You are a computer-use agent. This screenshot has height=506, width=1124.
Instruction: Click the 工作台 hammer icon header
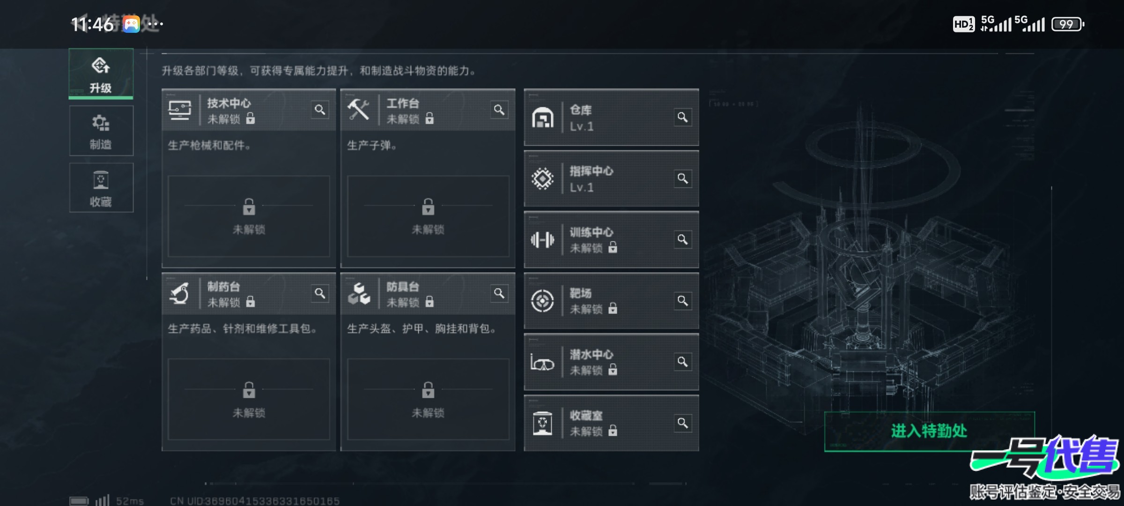(x=359, y=110)
